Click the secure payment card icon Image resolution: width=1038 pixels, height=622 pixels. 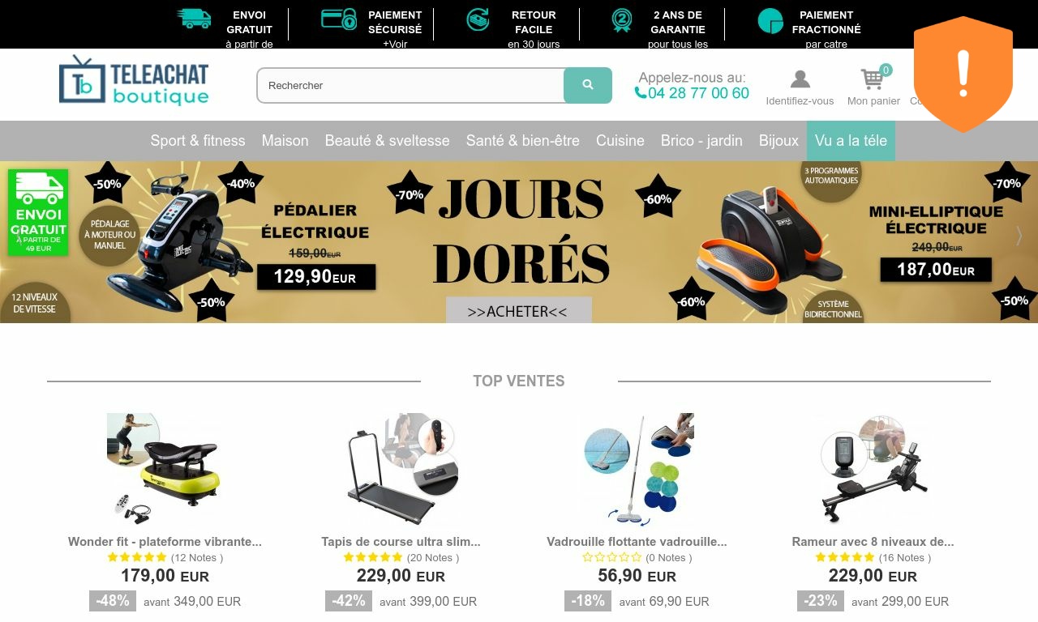[339, 19]
